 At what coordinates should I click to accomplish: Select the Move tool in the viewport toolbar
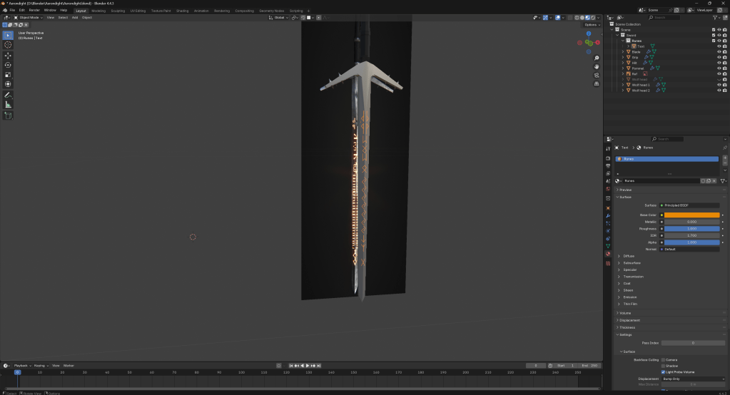click(8, 55)
